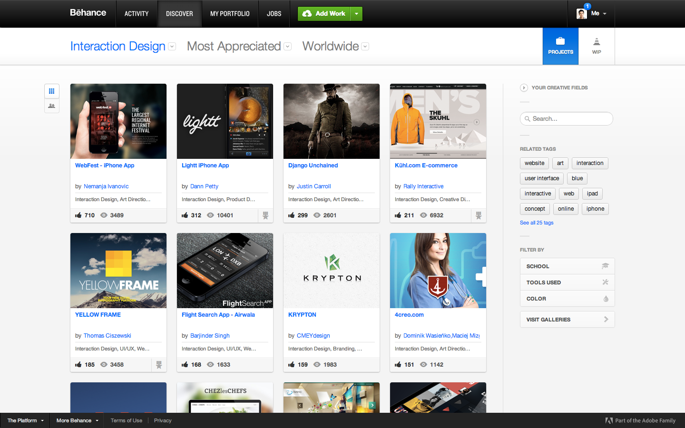Image resolution: width=685 pixels, height=428 pixels.
Task: Click thumbs-up icon on Django Unchained card
Action: coord(292,215)
